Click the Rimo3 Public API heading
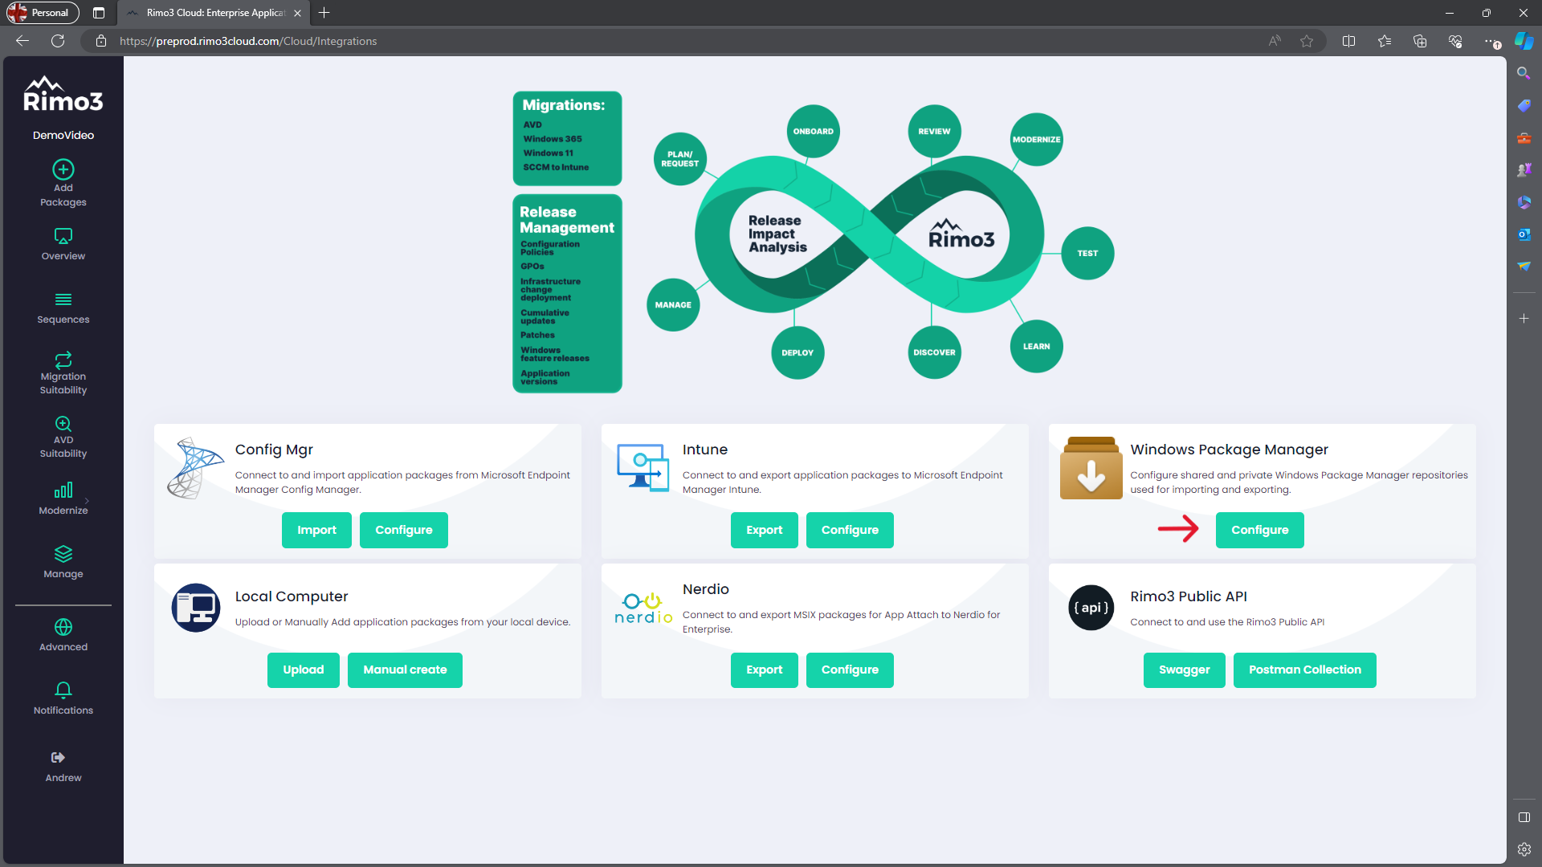1542x867 pixels. point(1189,596)
